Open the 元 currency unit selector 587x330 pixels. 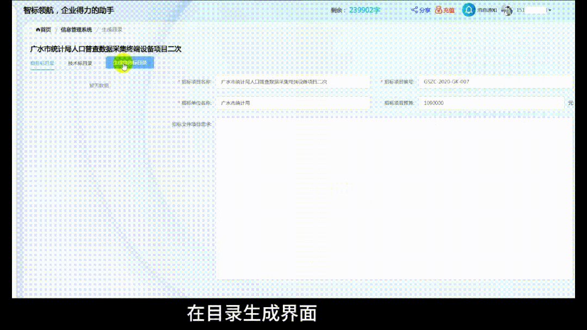click(x=570, y=103)
